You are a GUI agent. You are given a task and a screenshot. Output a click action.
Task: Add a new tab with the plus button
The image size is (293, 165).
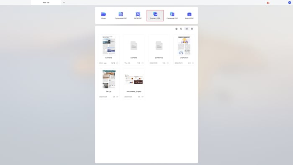pos(64,3)
